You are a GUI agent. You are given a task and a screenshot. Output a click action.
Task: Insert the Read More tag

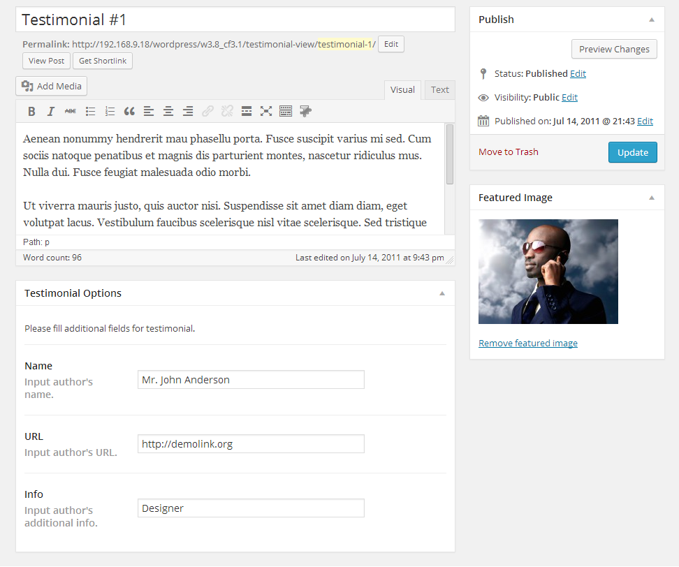coord(247,111)
